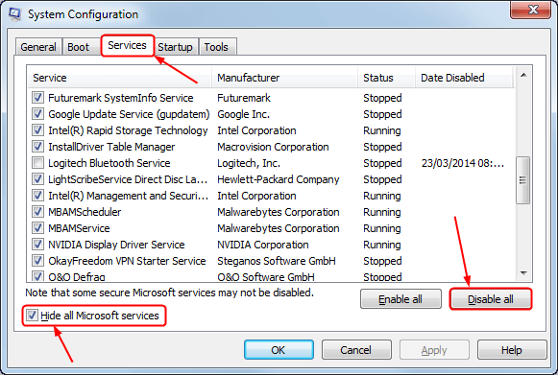Toggle Intel(R) Management and Security checkbox
This screenshot has width=558, height=375.
click(37, 196)
